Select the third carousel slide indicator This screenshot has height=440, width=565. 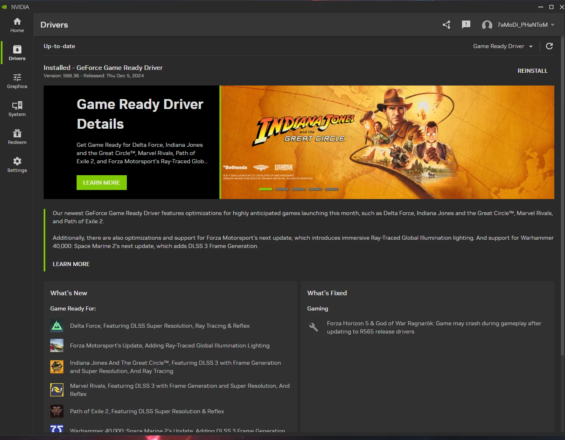299,189
